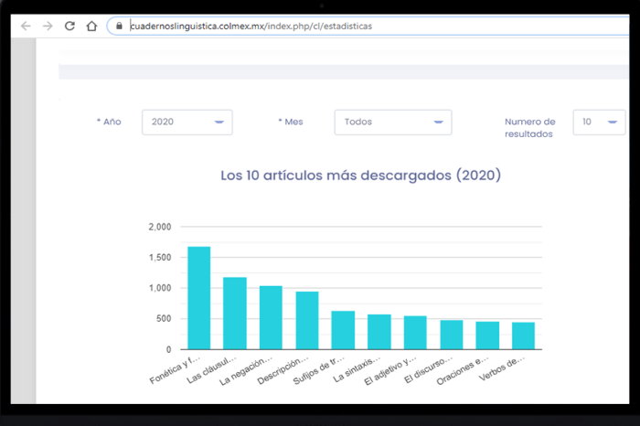The width and height of the screenshot is (640, 426).
Task: Open the Mes dropdown showing Todos
Action: [x=392, y=122]
